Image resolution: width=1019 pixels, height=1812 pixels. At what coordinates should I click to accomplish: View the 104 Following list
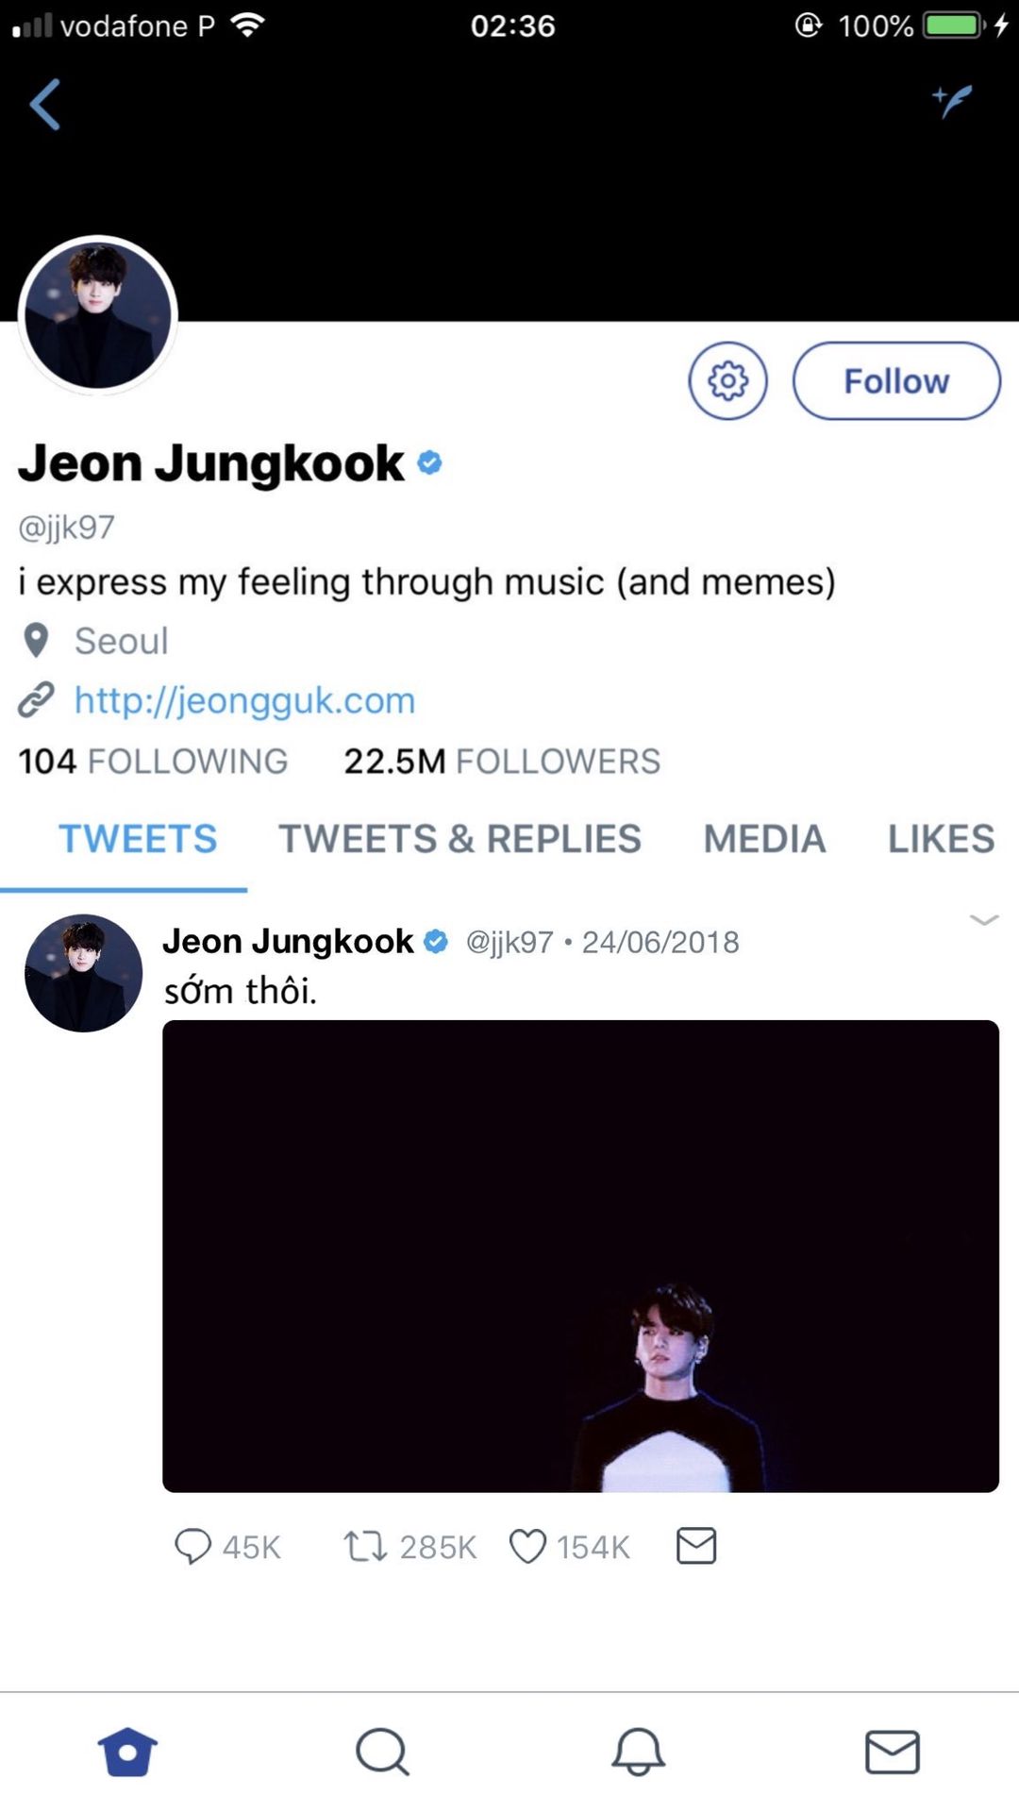coord(153,762)
